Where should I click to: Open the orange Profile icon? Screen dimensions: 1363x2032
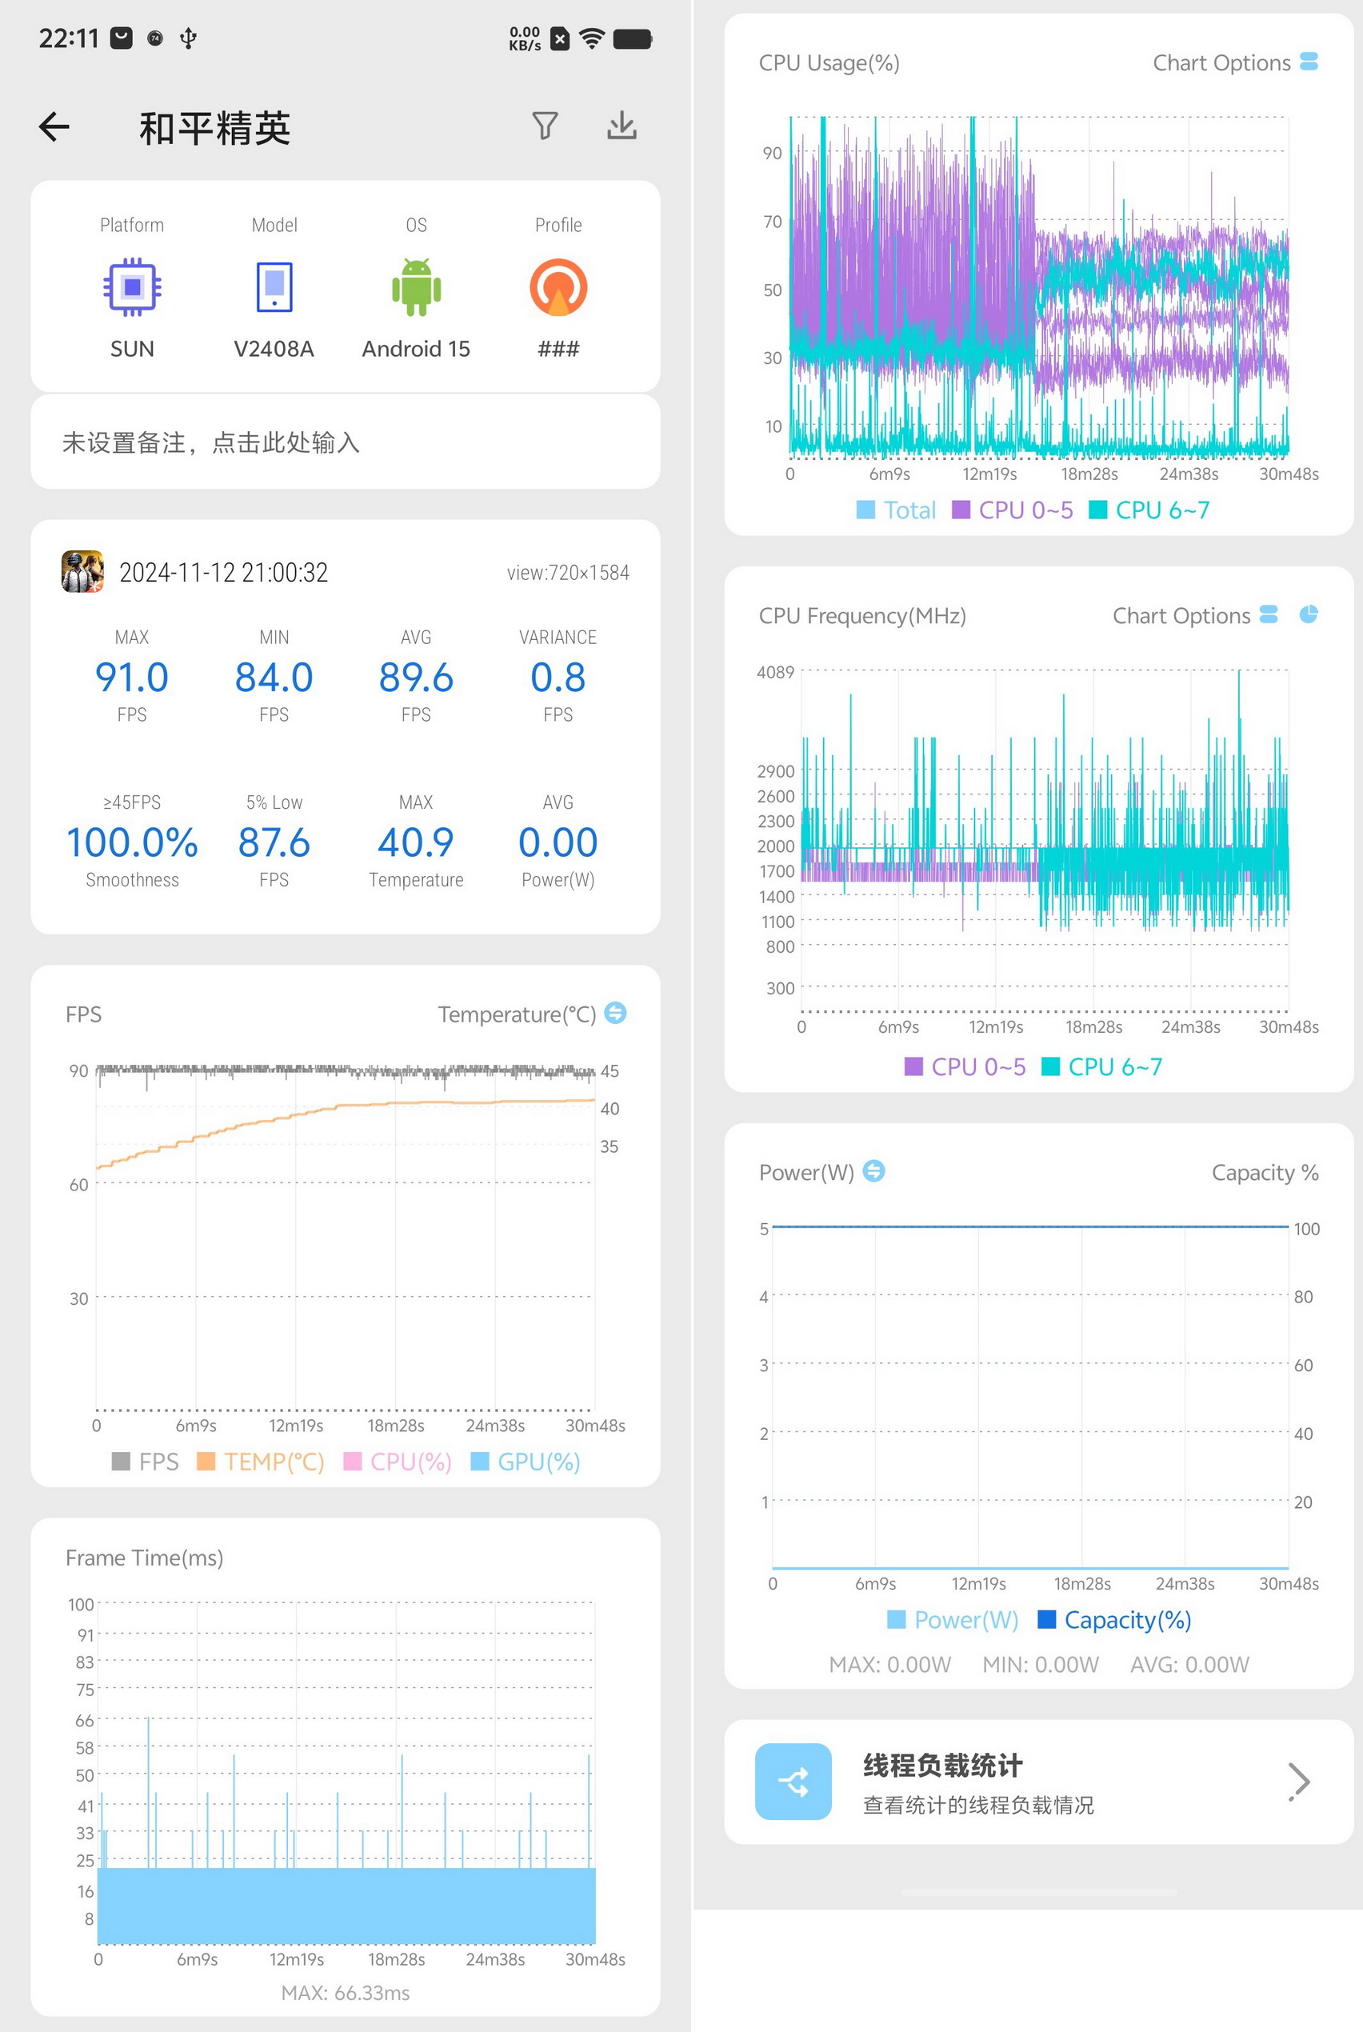click(x=558, y=287)
